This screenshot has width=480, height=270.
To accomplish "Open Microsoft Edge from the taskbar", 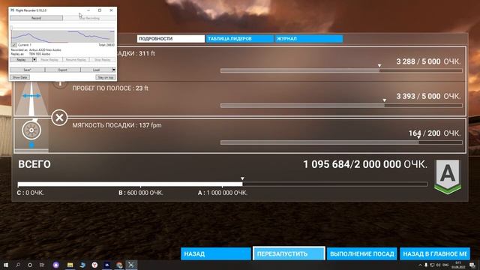I will pos(82,265).
